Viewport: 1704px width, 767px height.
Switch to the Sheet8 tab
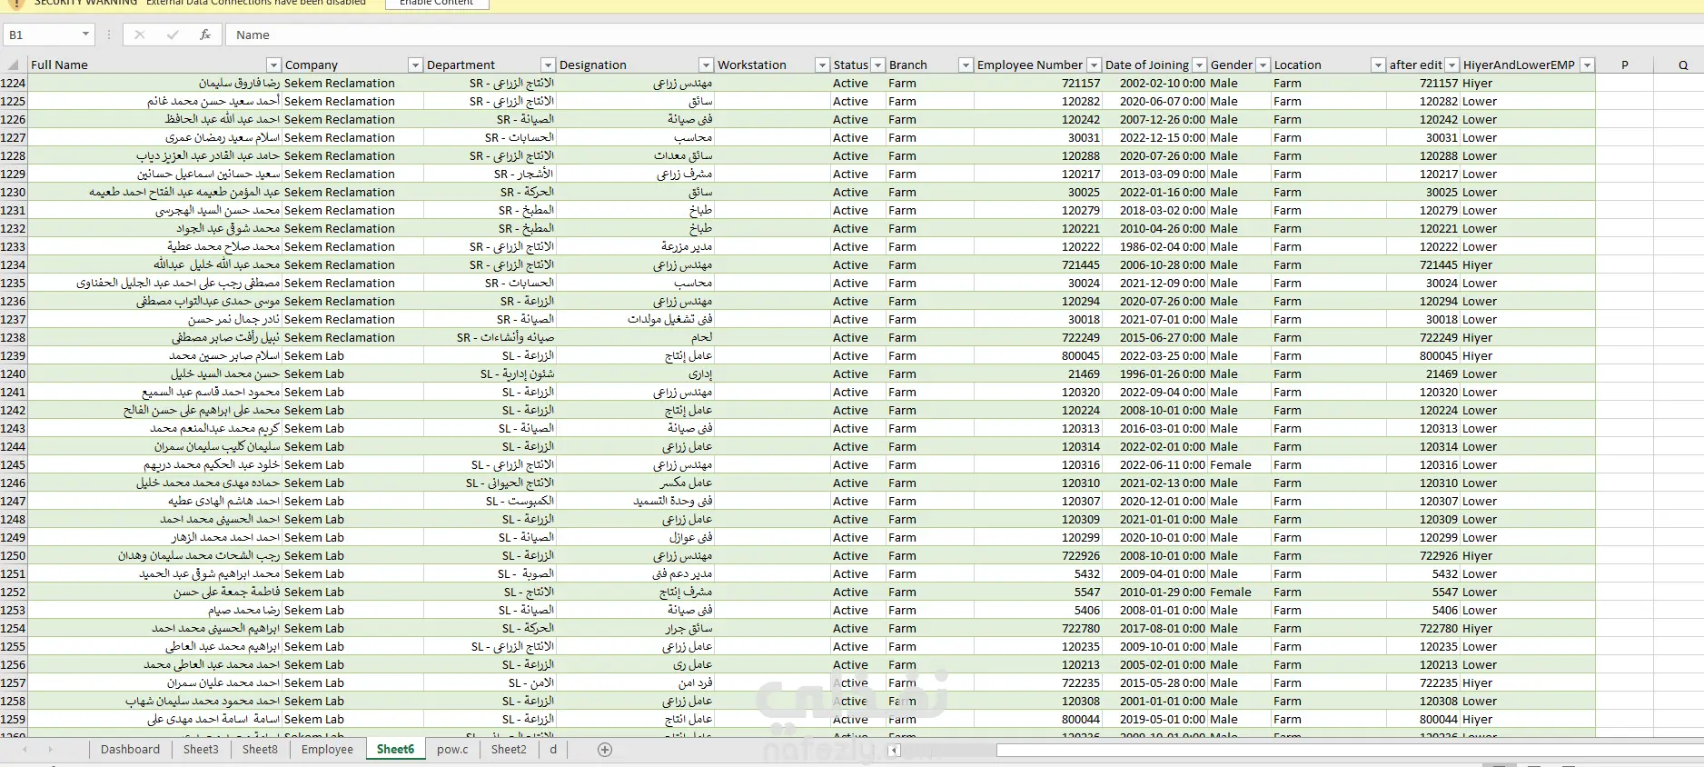260,750
